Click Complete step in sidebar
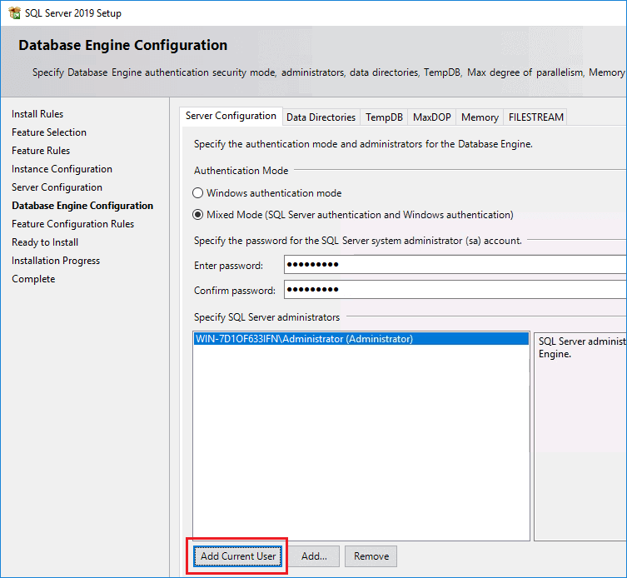Screen dimensions: 627x578 33,279
